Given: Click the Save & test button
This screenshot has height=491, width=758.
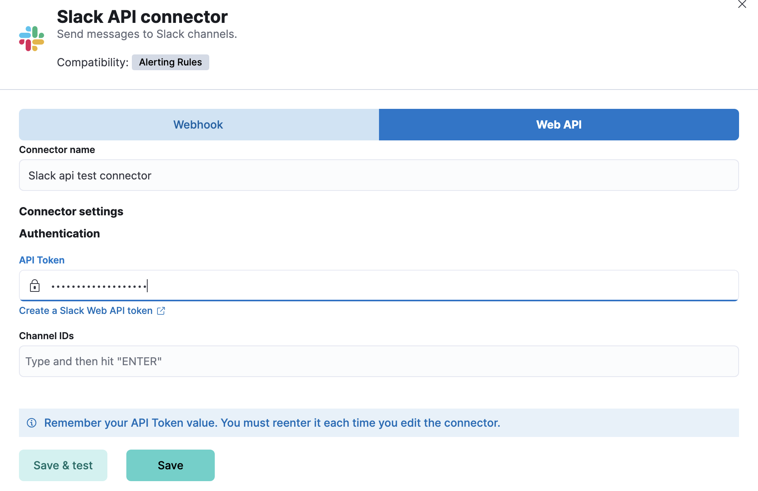Looking at the screenshot, I should 63,465.
